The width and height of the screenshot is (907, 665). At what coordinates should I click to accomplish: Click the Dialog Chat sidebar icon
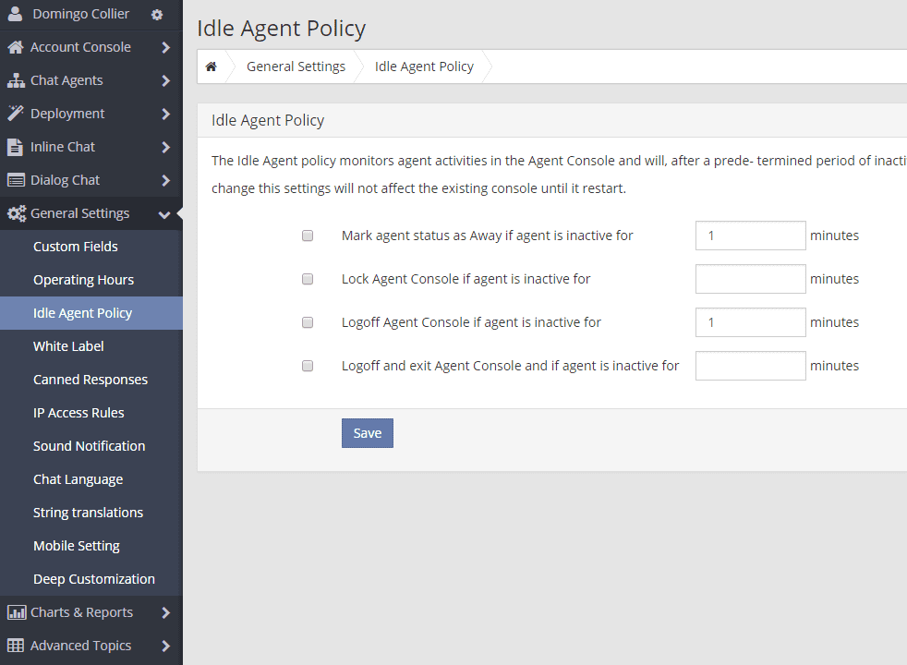coord(13,179)
